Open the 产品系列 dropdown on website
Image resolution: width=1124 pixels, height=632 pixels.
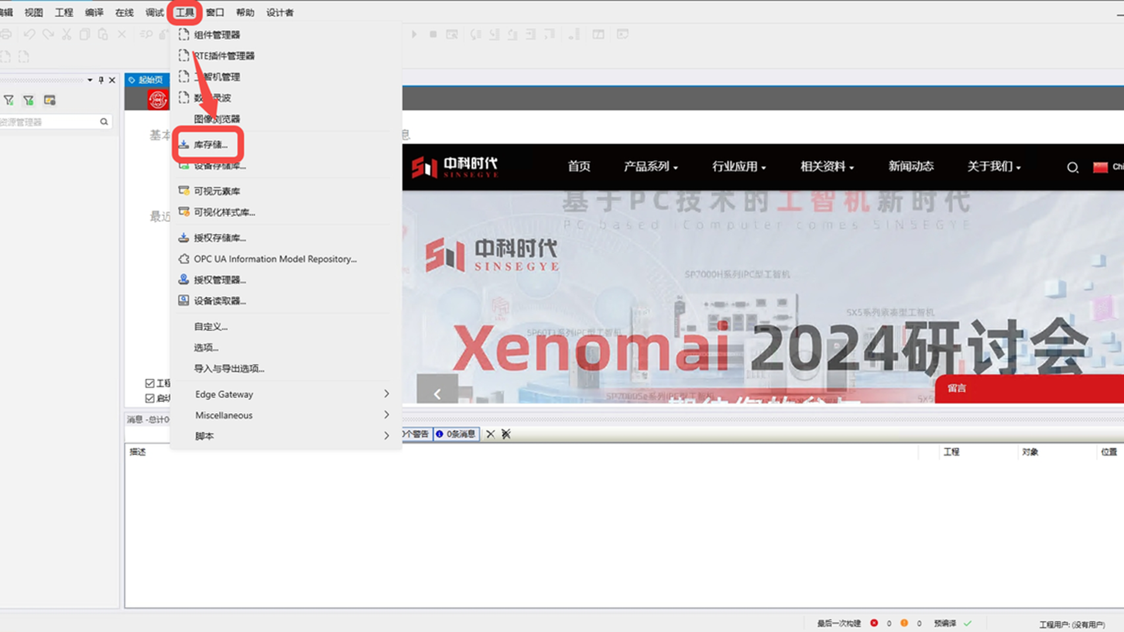(x=650, y=167)
